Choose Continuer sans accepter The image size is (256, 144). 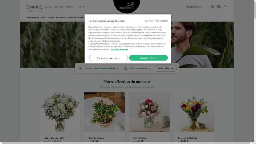click(156, 21)
